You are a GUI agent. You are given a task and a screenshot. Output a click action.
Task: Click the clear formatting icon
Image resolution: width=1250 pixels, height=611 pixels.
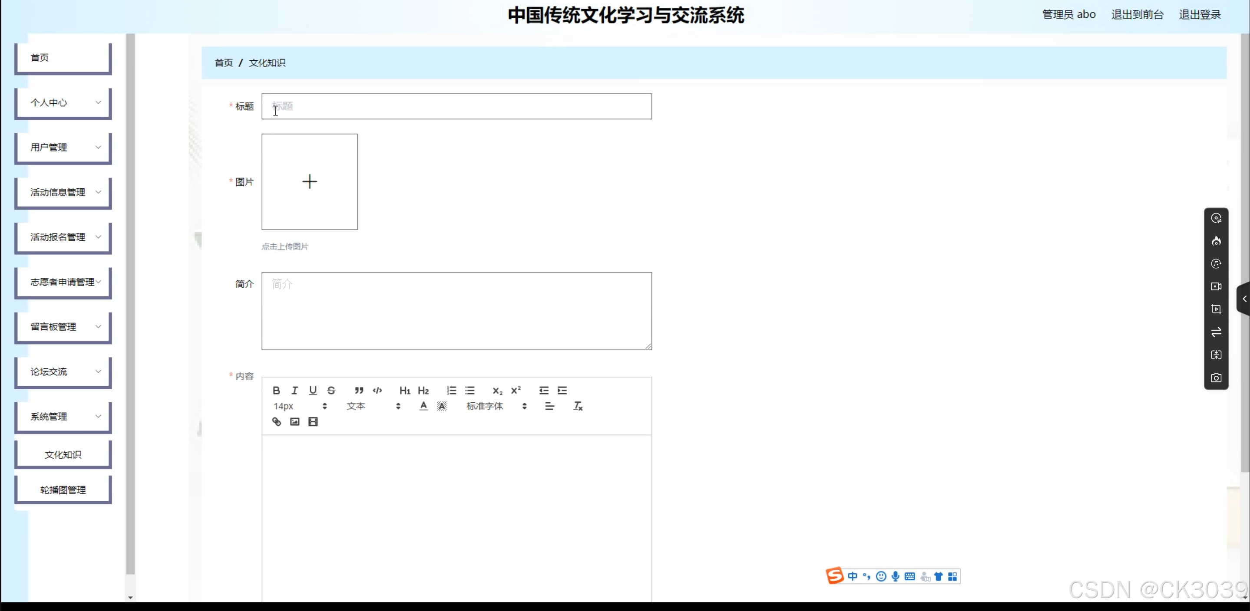(x=578, y=406)
